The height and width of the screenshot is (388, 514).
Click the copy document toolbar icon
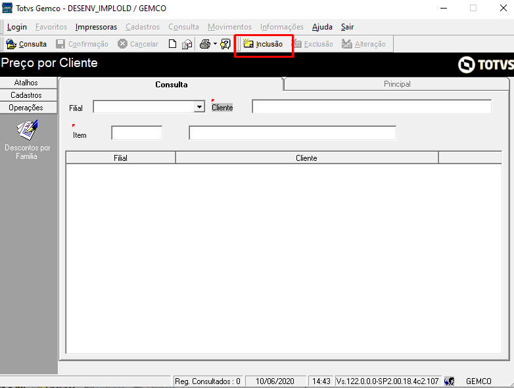pos(187,44)
